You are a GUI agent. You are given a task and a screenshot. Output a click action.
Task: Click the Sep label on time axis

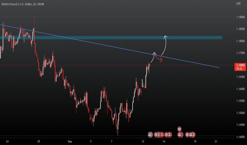tap(70, 141)
